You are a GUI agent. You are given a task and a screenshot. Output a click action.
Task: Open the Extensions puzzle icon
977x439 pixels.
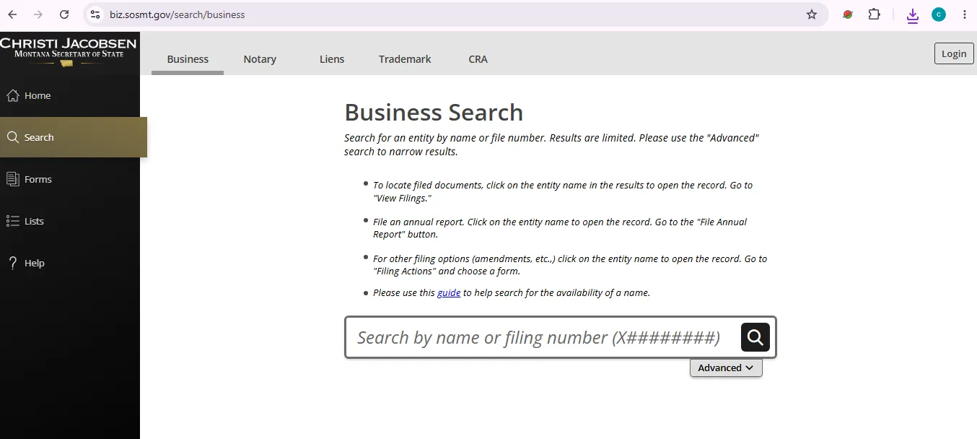click(x=874, y=14)
